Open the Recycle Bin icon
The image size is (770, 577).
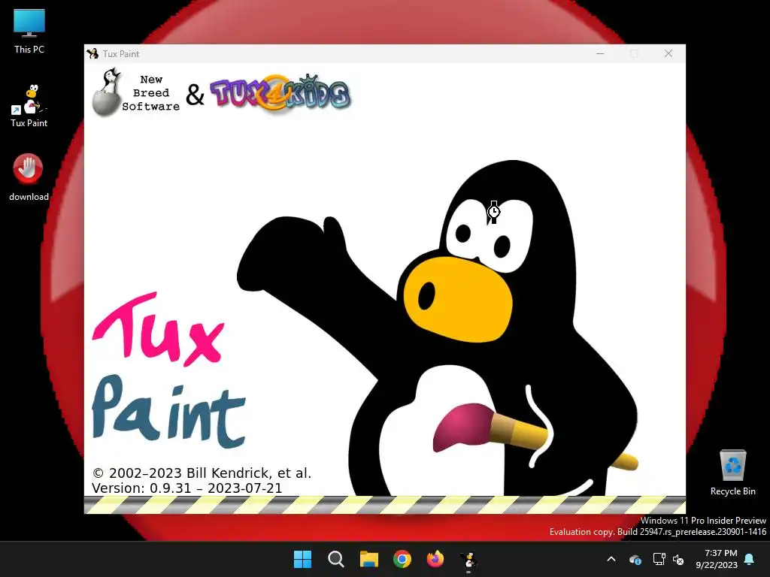pos(732,473)
